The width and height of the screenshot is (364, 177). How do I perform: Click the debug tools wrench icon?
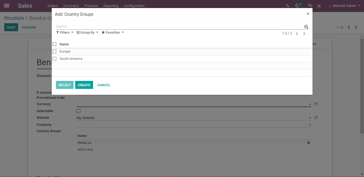point(319,6)
